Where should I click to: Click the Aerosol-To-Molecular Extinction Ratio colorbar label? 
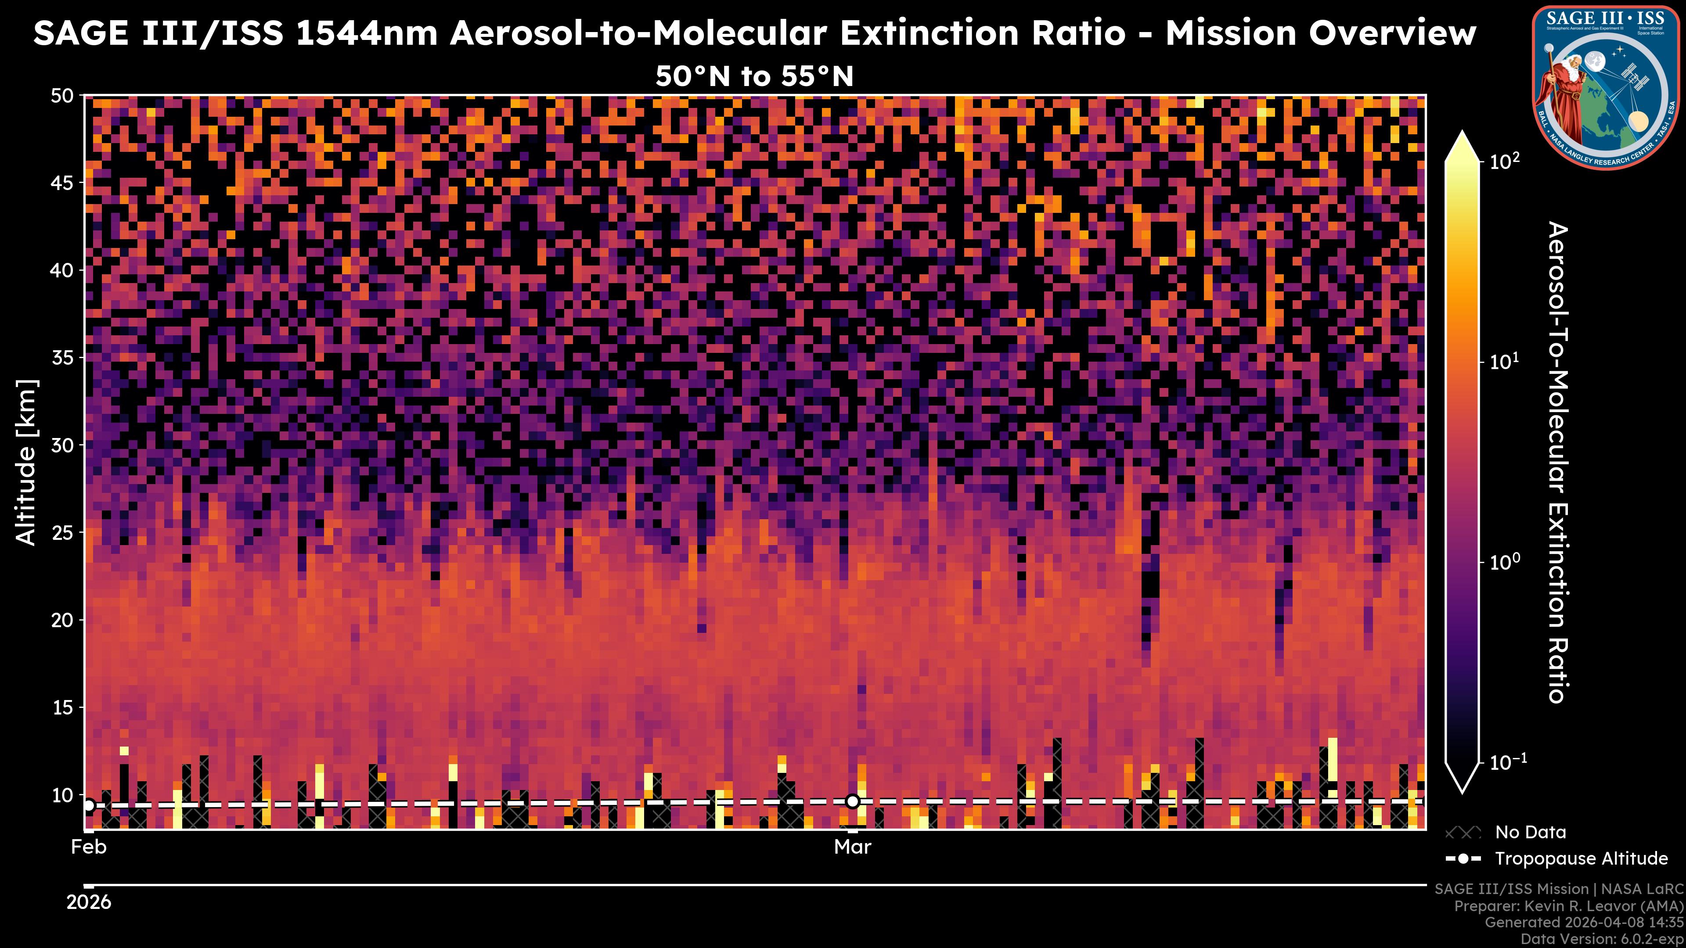(1558, 462)
